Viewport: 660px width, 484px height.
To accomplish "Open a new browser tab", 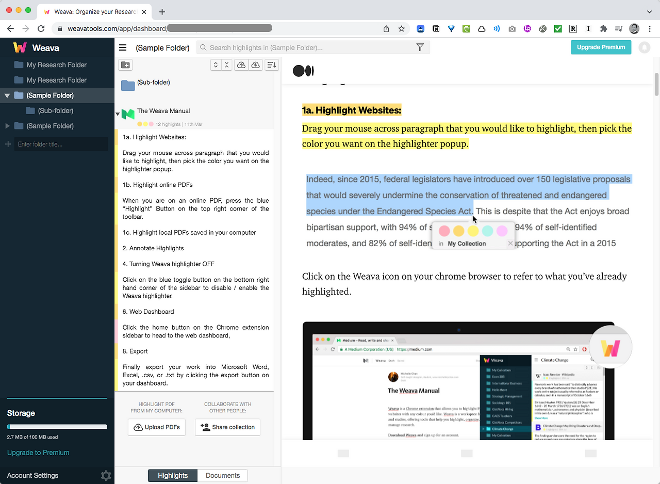I will point(162,11).
